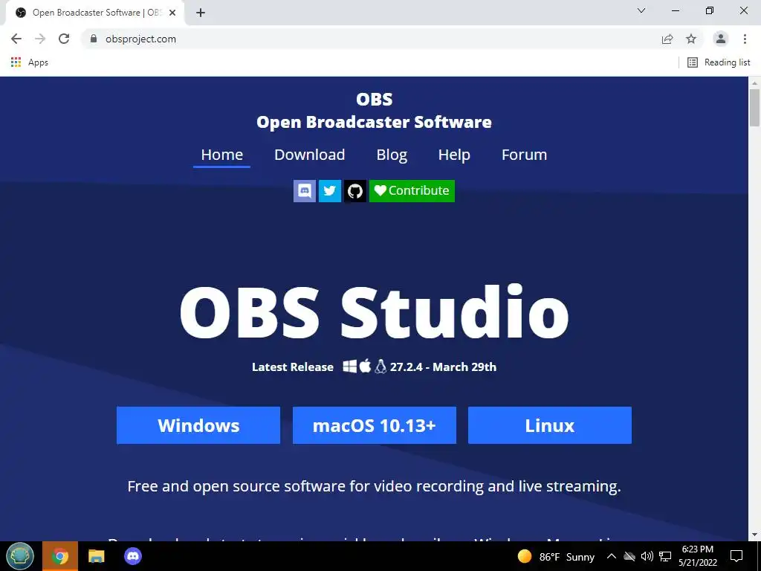This screenshot has width=761, height=571.
Task: Click the scrollbar down arrow
Action: tap(755, 535)
